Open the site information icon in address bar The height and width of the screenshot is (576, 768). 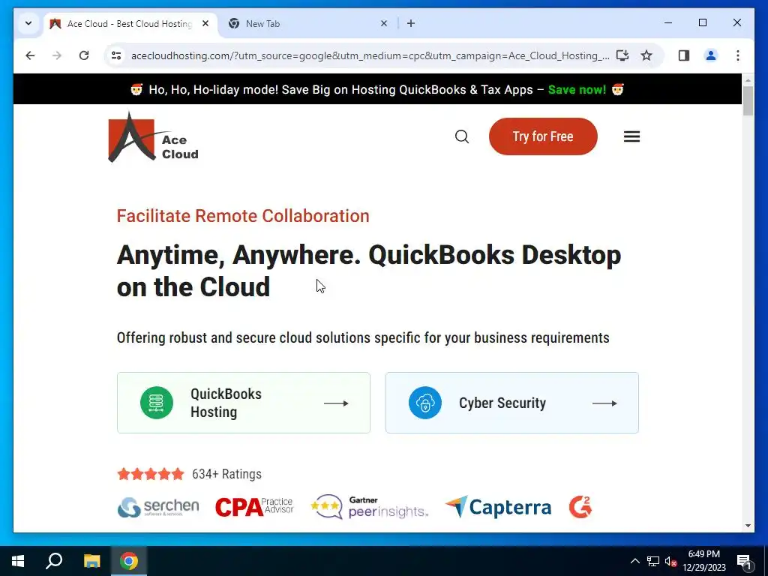click(116, 55)
